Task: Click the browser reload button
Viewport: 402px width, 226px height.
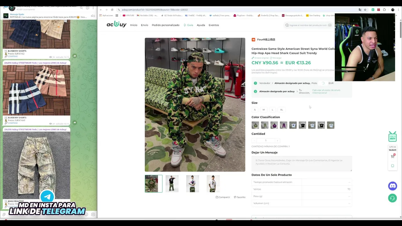Action: 112,10
